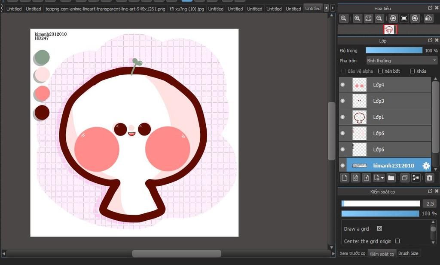Click the brush size slider
This screenshot has width=440, height=265.
click(381, 203)
